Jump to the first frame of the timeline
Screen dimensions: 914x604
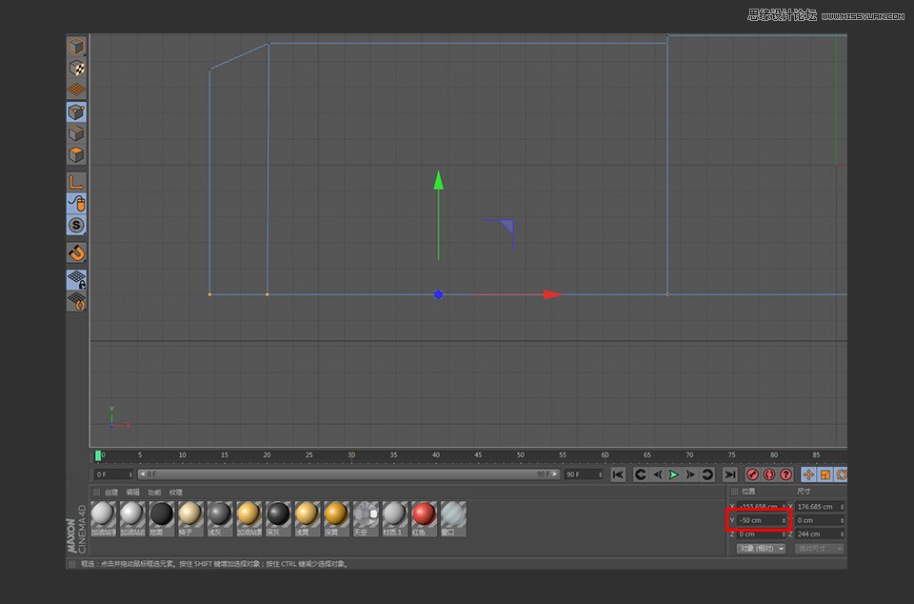(619, 474)
